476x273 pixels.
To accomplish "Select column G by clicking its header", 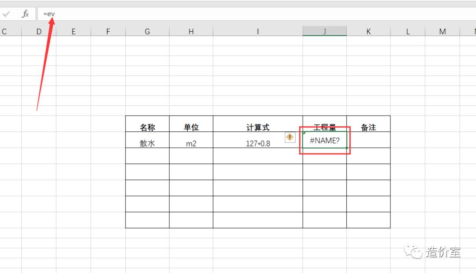I will [x=147, y=31].
